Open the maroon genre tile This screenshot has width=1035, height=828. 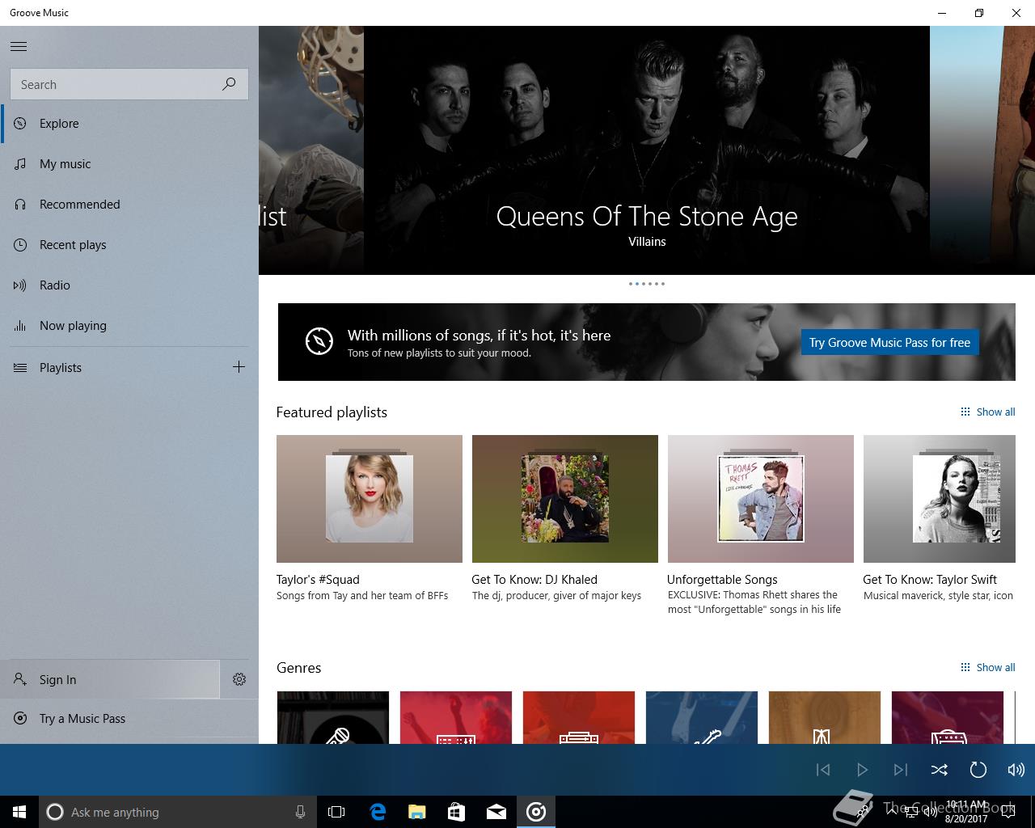(948, 717)
